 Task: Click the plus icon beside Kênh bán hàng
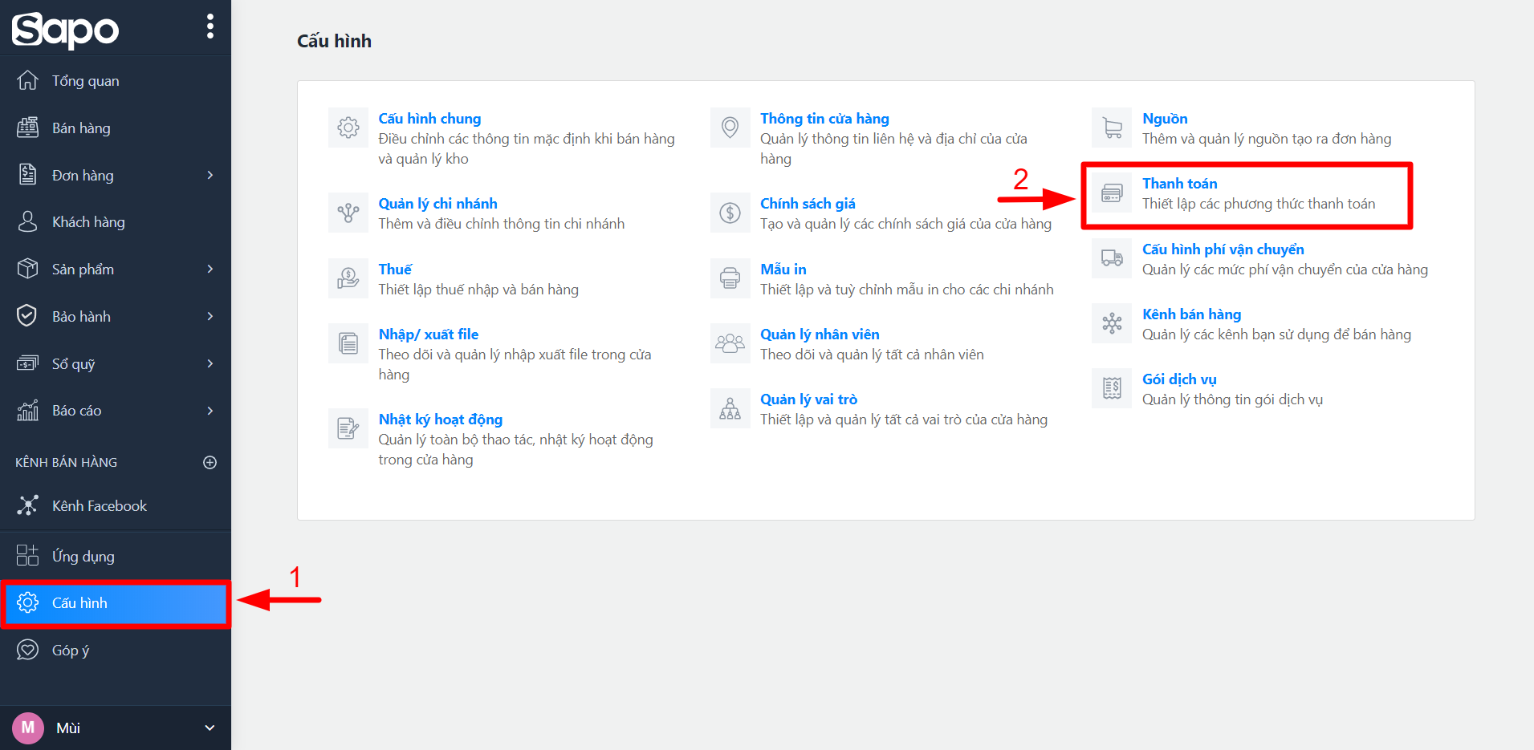[210, 462]
